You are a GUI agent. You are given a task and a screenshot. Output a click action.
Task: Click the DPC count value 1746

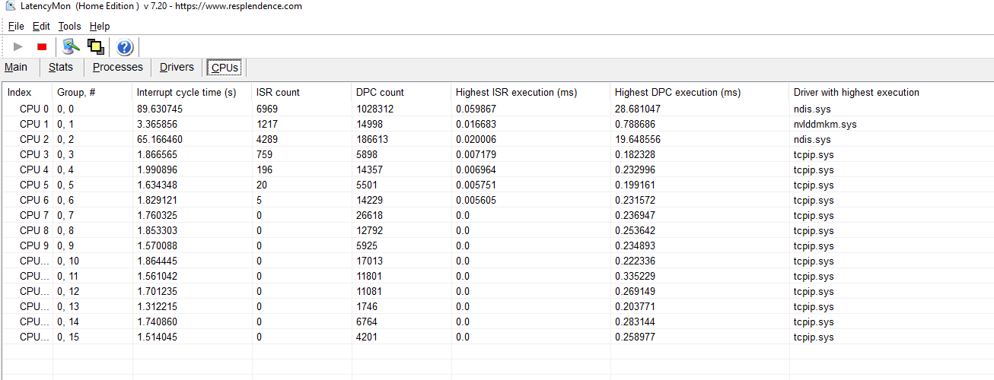point(366,306)
